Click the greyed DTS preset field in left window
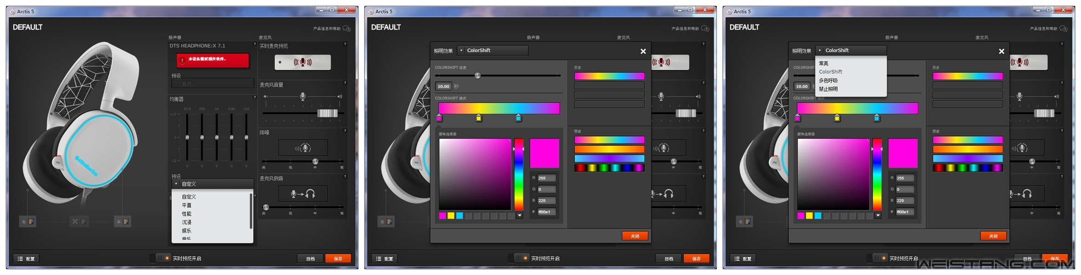The image size is (1081, 275). point(213,83)
